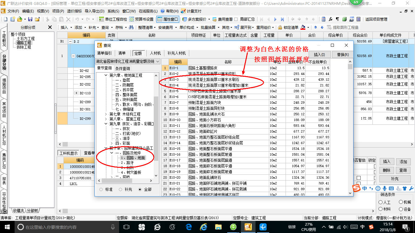The height and width of the screenshot is (233, 415).
Task: Toggle the 局部汇总 checkbox
Action: [x=236, y=19]
